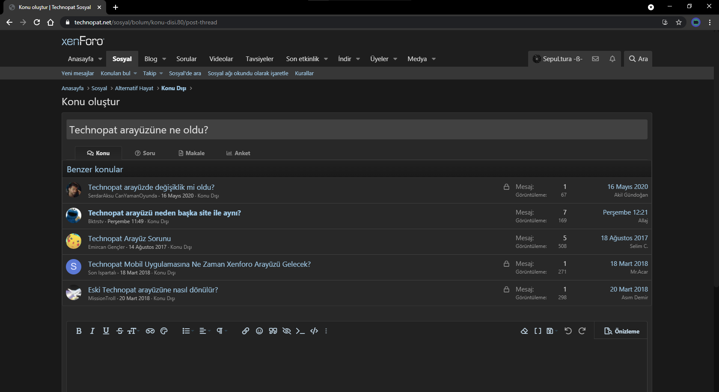Open more editor options (three dots)

pos(326,331)
